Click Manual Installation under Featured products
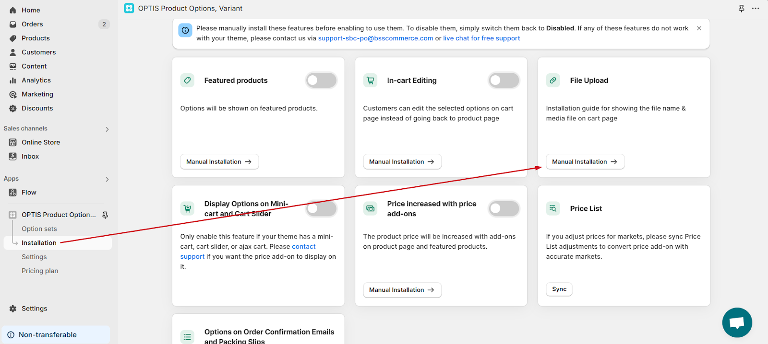768x344 pixels. (x=219, y=162)
